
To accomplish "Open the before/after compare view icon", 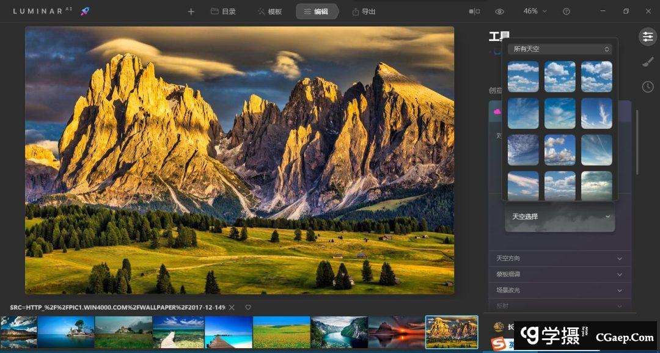I will (x=474, y=12).
